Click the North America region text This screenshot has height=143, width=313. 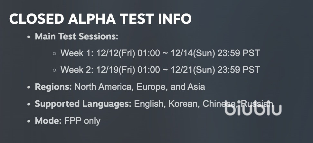coord(103,87)
